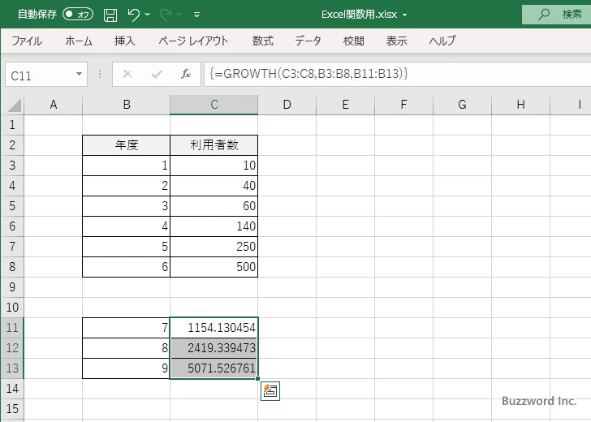
Task: Open the Undo history dropdown arrow
Action: 148,15
